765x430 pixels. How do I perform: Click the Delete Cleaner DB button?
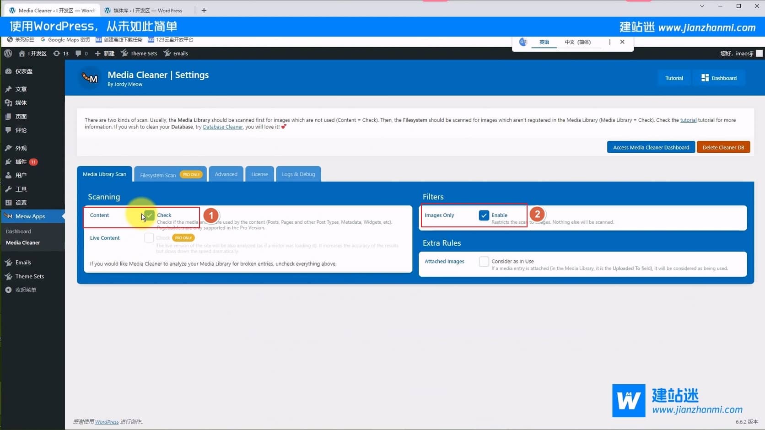pyautogui.click(x=723, y=147)
